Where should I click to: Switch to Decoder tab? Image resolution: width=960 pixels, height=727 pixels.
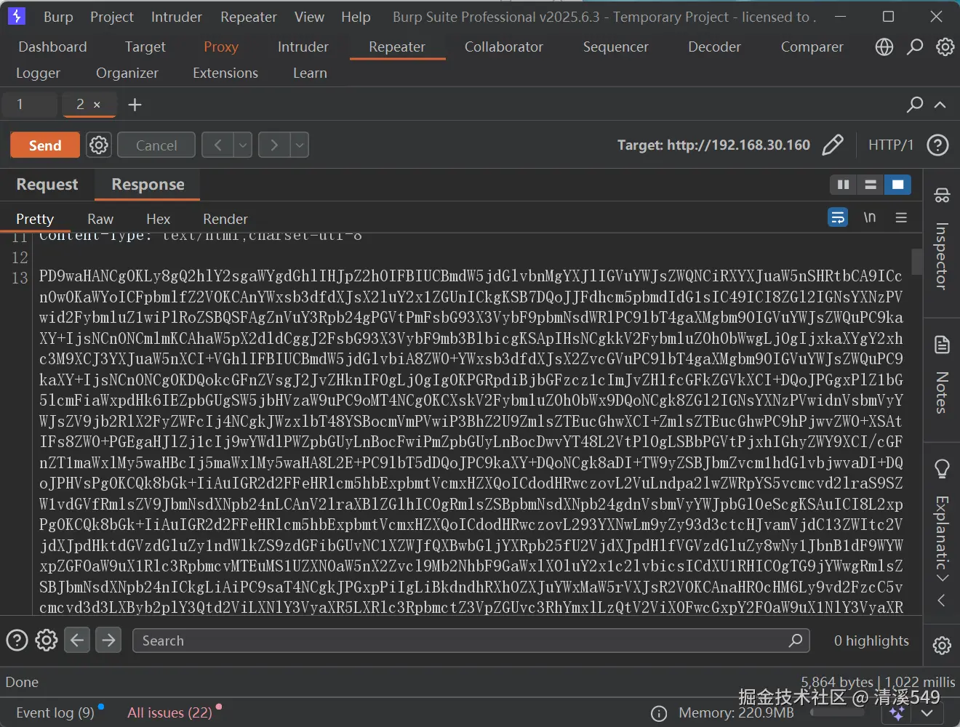(714, 47)
